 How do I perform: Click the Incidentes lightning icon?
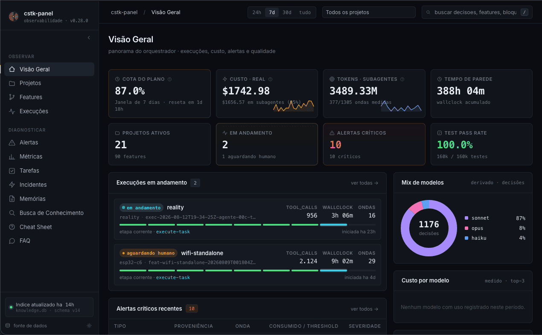point(12,185)
